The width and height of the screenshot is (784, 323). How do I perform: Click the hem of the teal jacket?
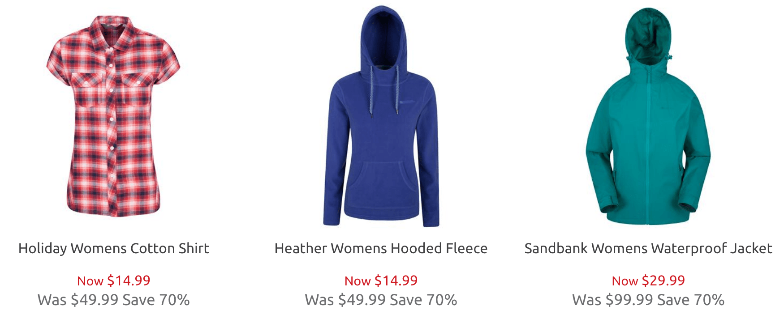click(x=648, y=219)
